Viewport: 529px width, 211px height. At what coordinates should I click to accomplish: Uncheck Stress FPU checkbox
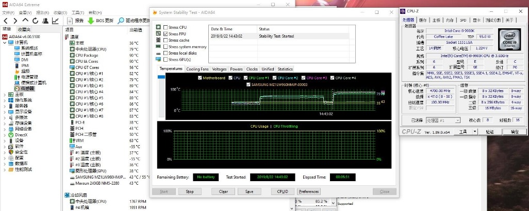click(x=166, y=34)
